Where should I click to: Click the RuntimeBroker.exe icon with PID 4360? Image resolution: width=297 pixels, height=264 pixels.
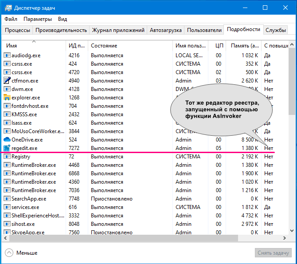(7, 181)
